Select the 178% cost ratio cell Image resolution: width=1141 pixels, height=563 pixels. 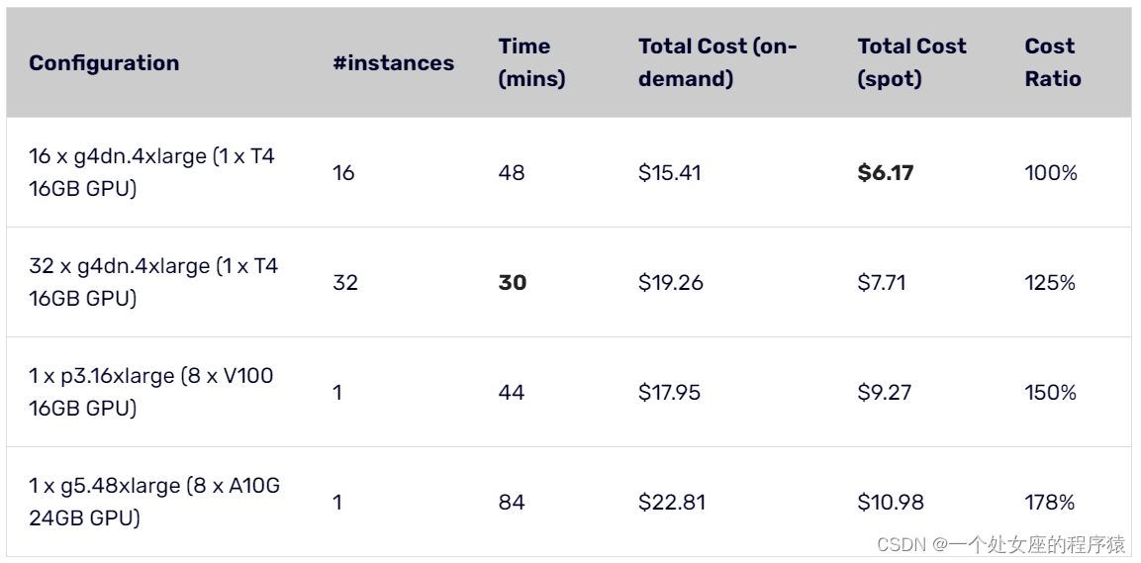(x=1049, y=502)
